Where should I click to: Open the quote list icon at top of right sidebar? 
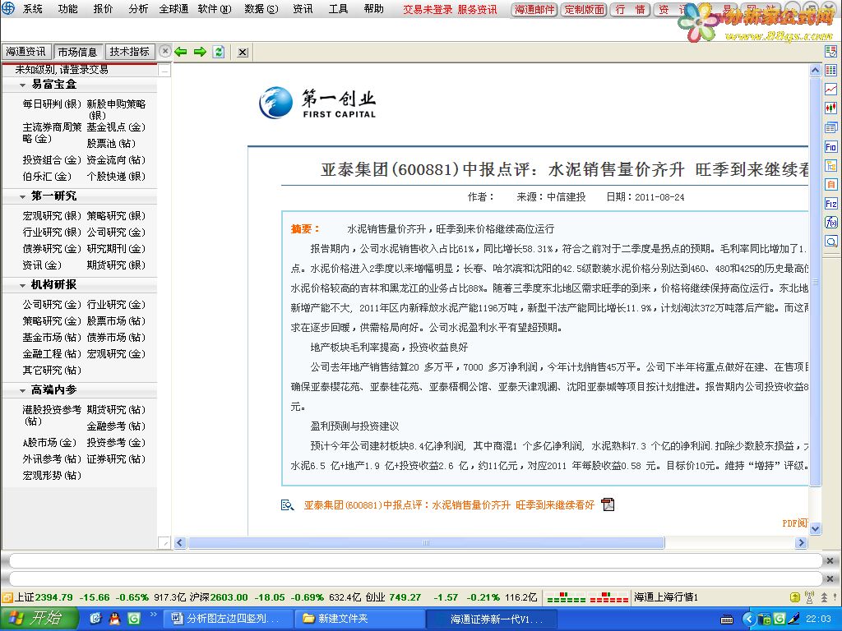(x=830, y=52)
